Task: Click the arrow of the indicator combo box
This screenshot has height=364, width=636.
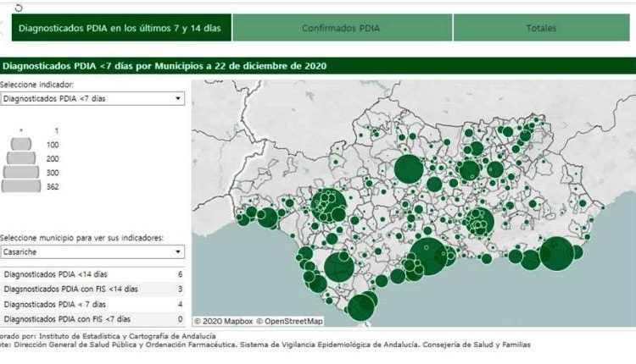Action: 177,98
